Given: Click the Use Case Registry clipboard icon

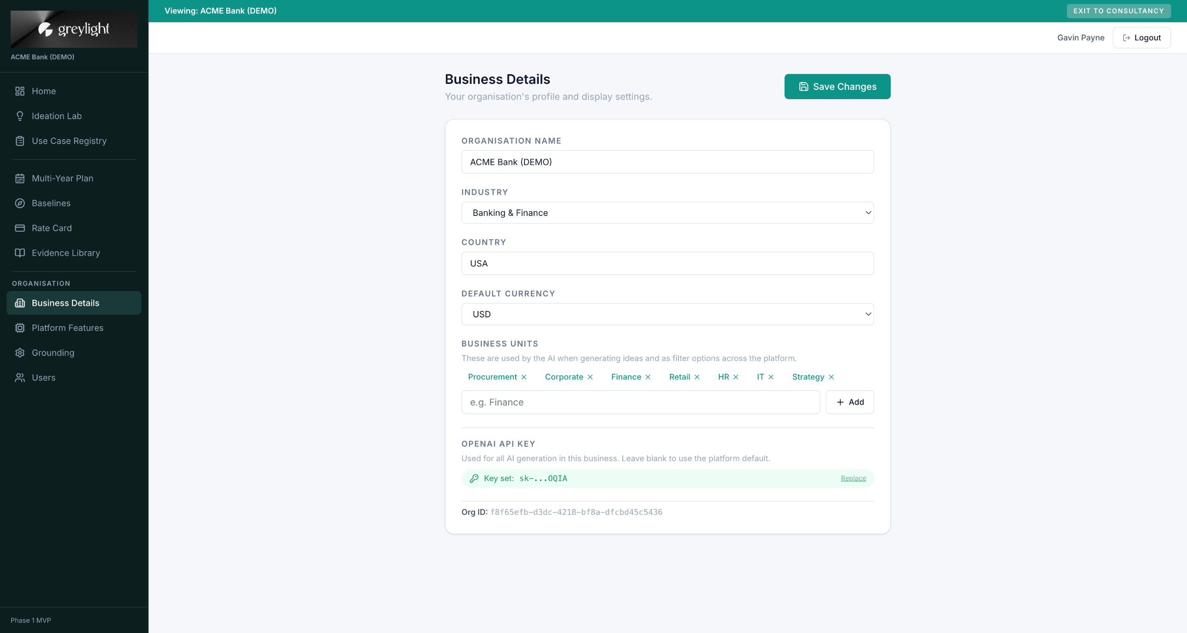Looking at the screenshot, I should click(x=19, y=141).
